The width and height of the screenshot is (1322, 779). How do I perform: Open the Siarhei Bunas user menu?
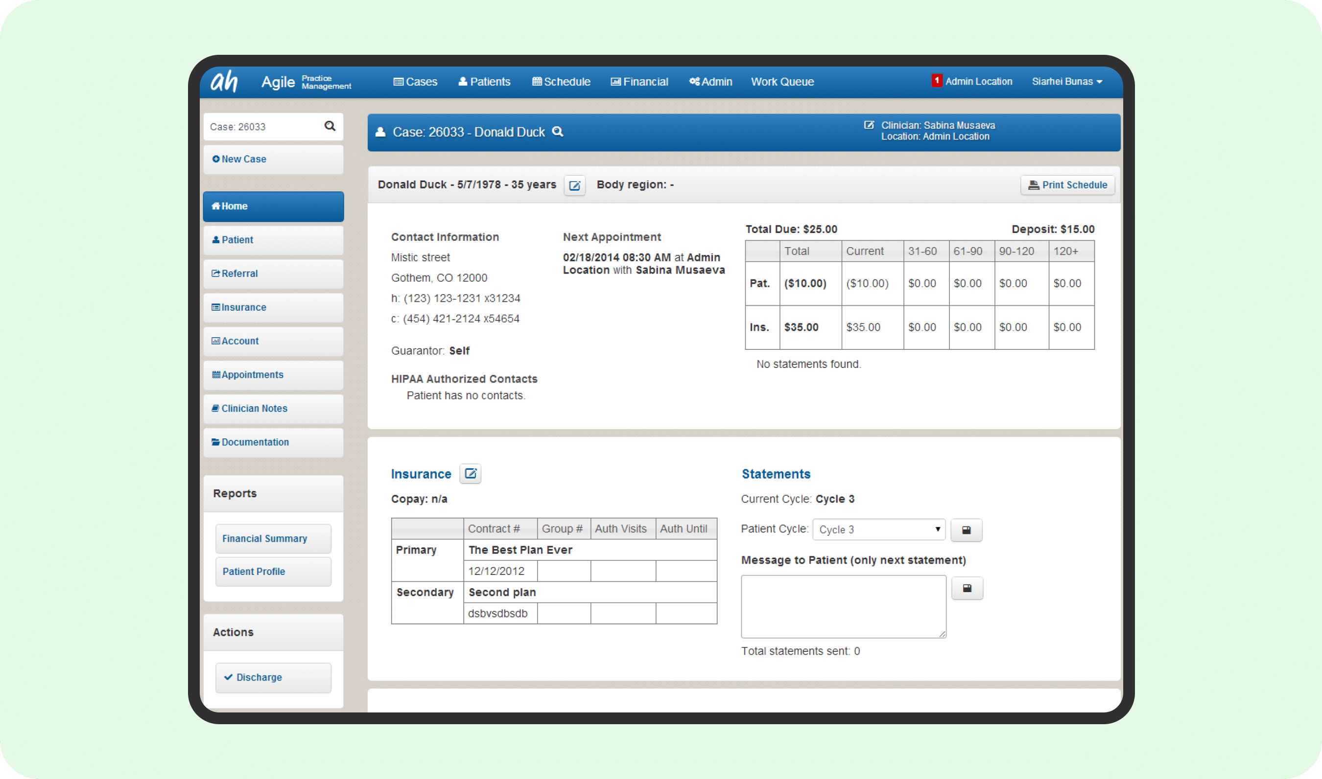(1067, 81)
